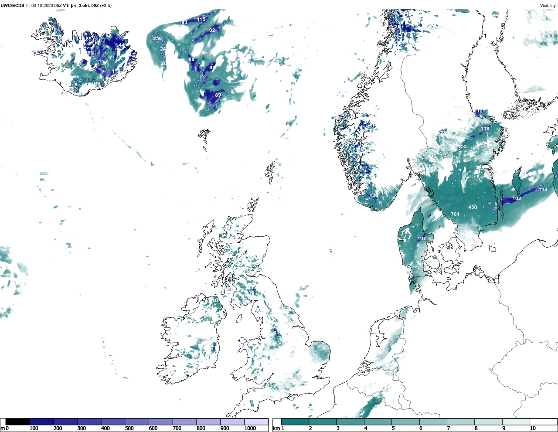Click the '89' visibility value over the ocean

(x=218, y=95)
